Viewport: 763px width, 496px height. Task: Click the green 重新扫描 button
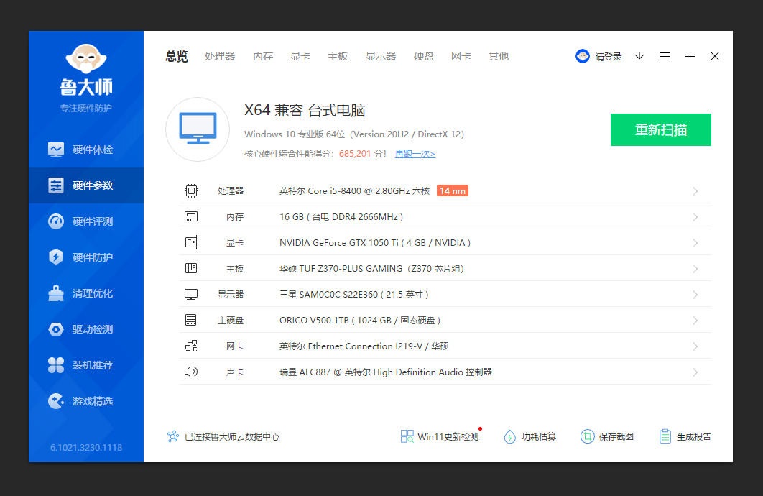click(661, 129)
